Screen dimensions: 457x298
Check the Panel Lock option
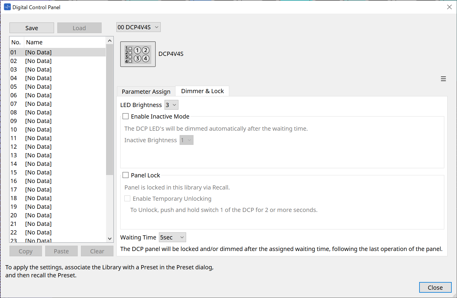[x=126, y=175]
